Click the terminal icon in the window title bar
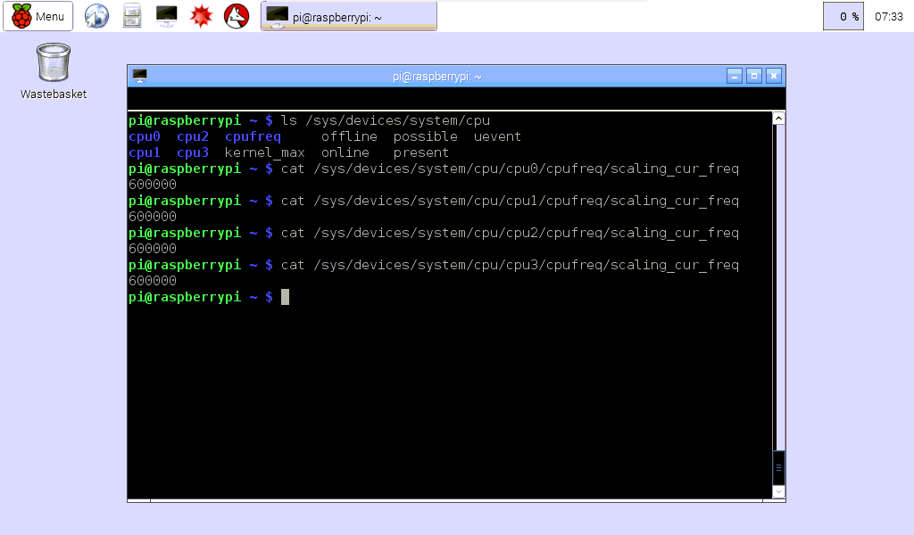914x535 pixels. click(138, 76)
